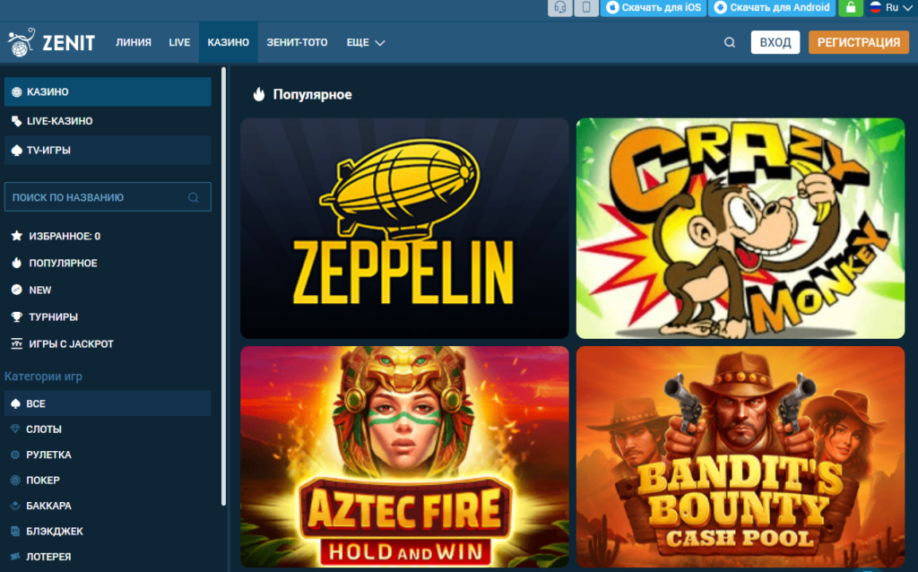Click the mobile version phone icon
The width and height of the screenshot is (918, 572).
[586, 7]
